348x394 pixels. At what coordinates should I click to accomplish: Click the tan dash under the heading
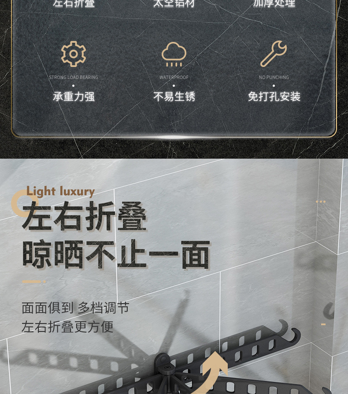click(x=34, y=282)
